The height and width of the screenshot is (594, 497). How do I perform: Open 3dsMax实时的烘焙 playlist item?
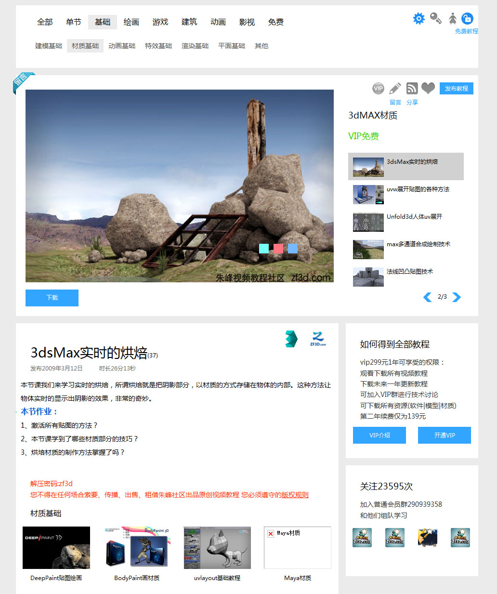pos(406,167)
